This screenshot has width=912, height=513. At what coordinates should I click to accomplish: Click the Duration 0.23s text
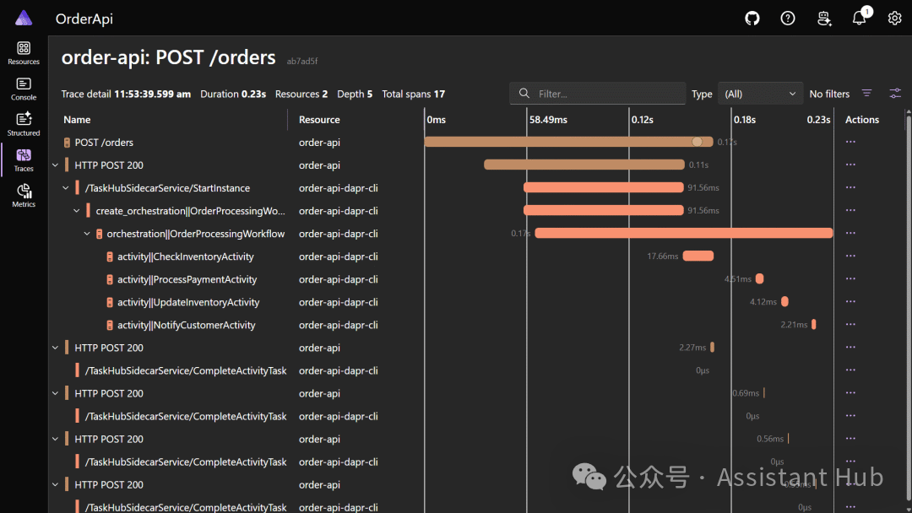(x=233, y=94)
